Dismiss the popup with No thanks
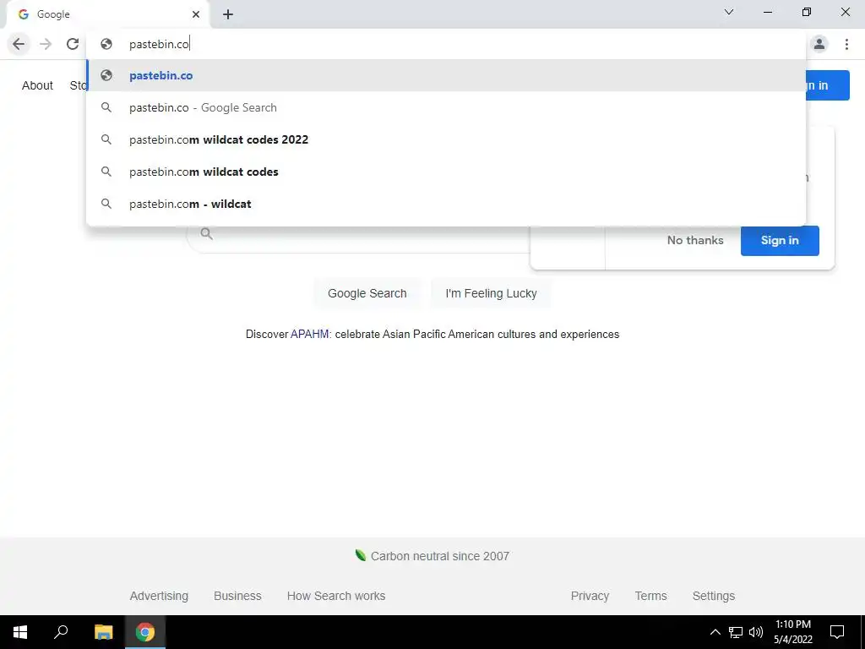 [x=695, y=241]
